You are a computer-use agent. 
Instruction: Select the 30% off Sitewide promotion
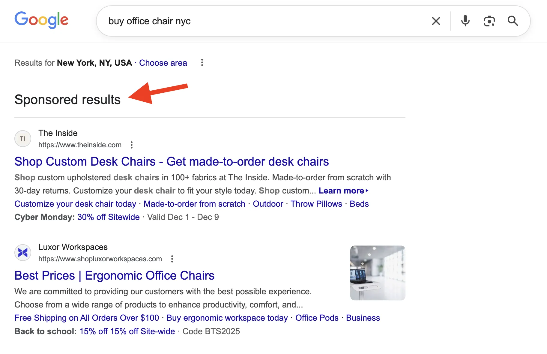pyautogui.click(x=108, y=217)
